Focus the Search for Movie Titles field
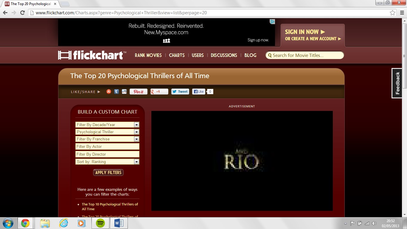This screenshot has height=229, width=407. 305,55
